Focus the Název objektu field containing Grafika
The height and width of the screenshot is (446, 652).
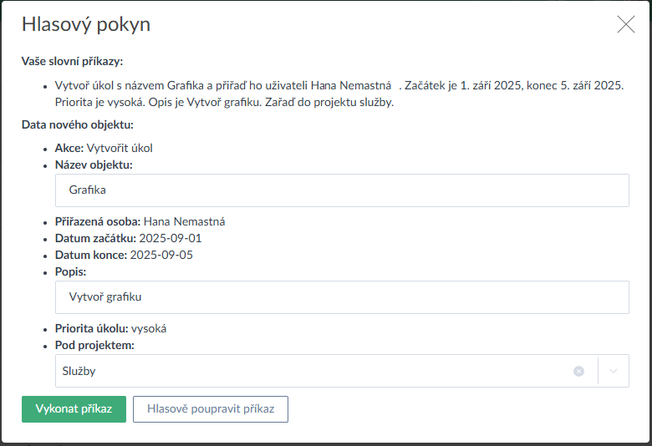342,190
